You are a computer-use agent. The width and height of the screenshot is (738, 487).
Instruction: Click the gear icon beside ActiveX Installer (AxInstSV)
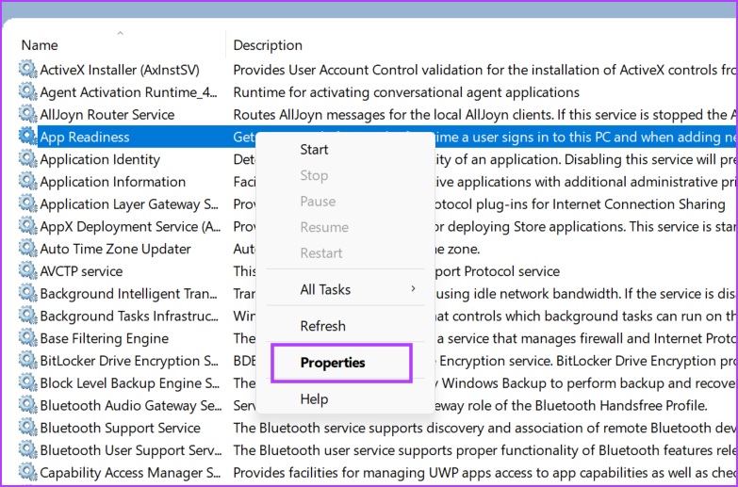[27, 70]
